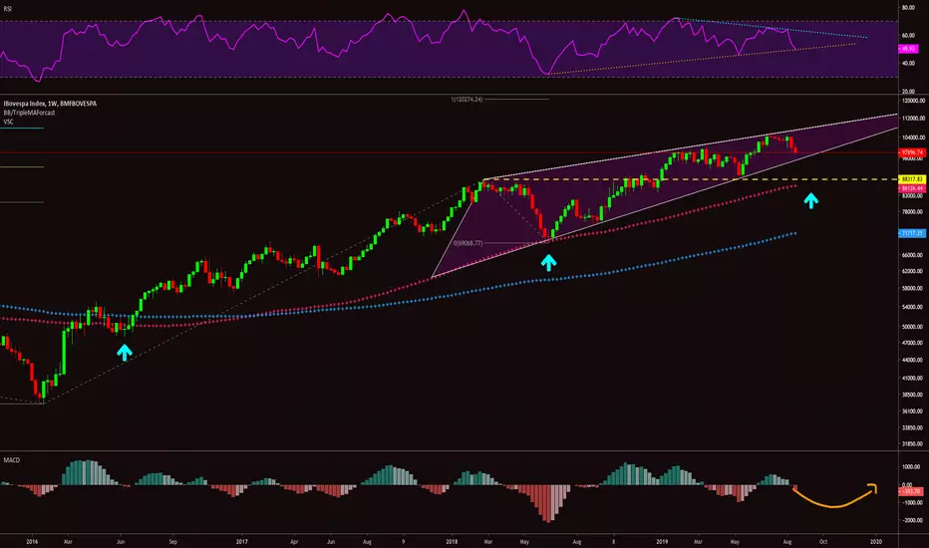
Task: Click the Sep label on time axis
Action: [x=173, y=541]
